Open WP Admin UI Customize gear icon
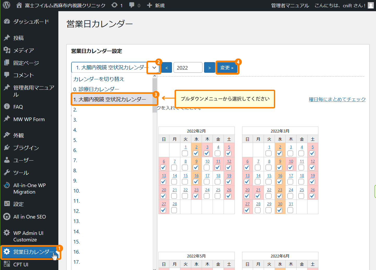The height and width of the screenshot is (270, 376). pos(7,233)
